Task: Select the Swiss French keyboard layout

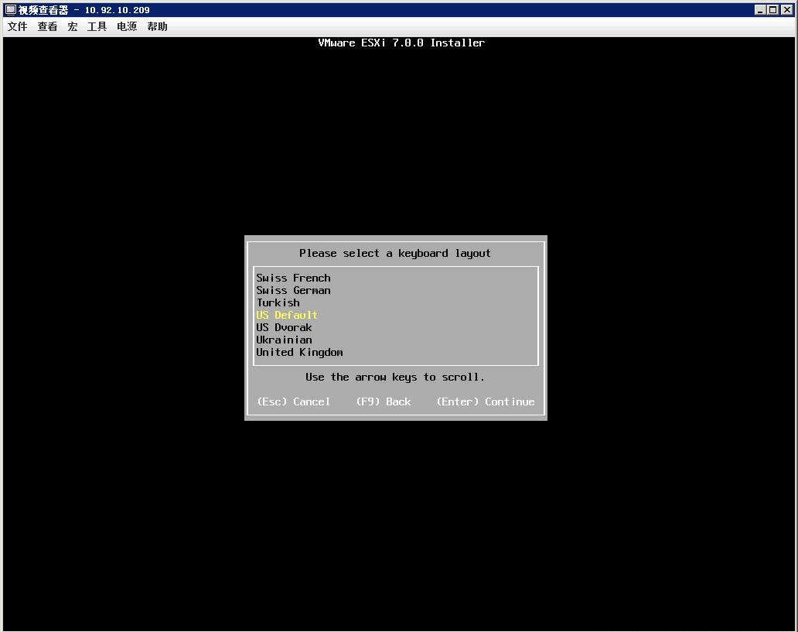Action: tap(293, 278)
